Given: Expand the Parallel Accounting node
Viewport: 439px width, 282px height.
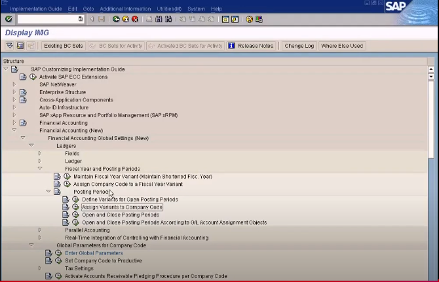Looking at the screenshot, I should [40, 230].
